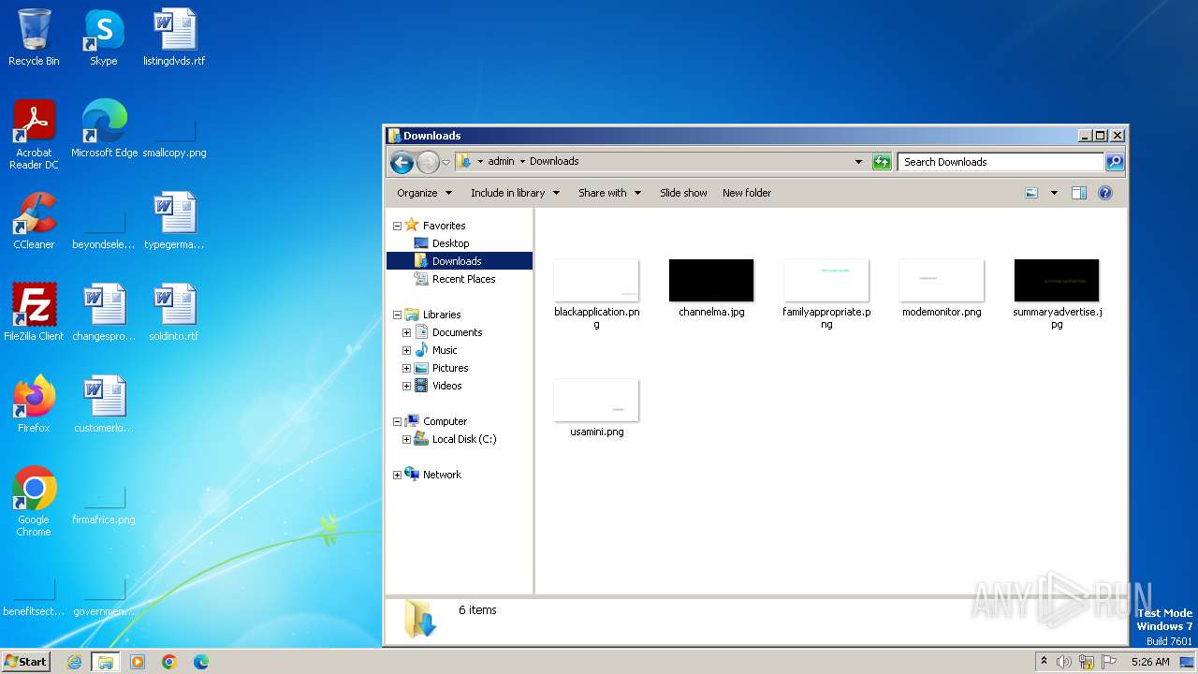The width and height of the screenshot is (1198, 674).
Task: Select typegerma... document on desktop
Action: click(x=174, y=221)
